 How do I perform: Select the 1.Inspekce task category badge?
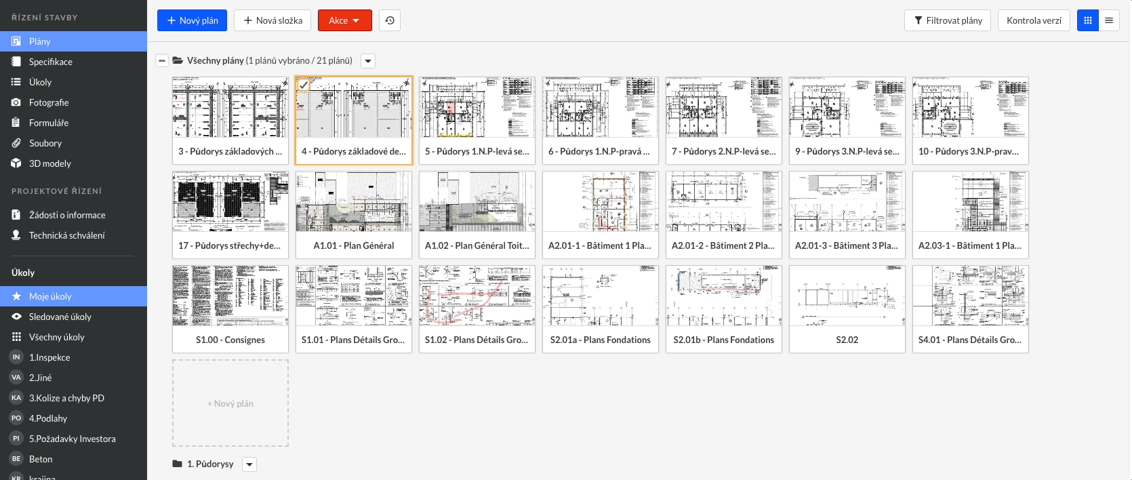click(x=16, y=357)
